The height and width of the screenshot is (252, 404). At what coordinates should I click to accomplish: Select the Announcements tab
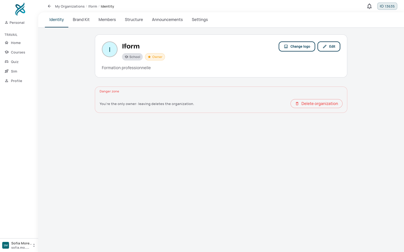[x=167, y=20]
